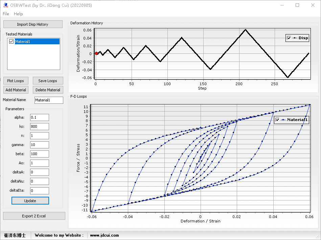Click the Material1 legend label in F-D Loops
The height and width of the screenshot is (240, 321).
tap(297, 120)
